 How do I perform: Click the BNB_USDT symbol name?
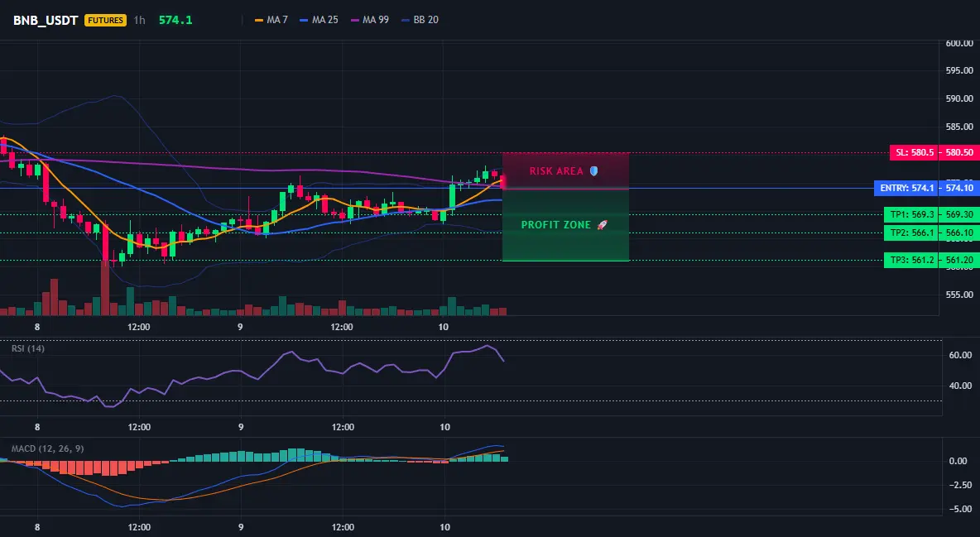(46, 20)
